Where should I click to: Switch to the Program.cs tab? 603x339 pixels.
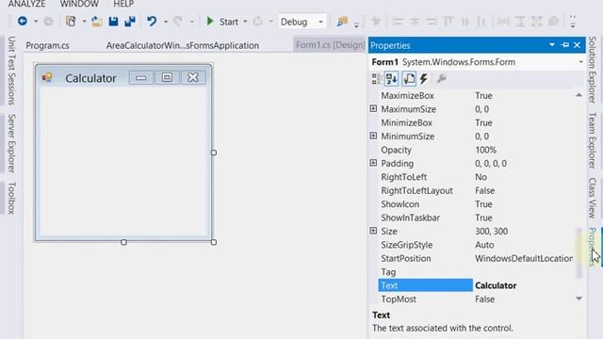pos(48,45)
